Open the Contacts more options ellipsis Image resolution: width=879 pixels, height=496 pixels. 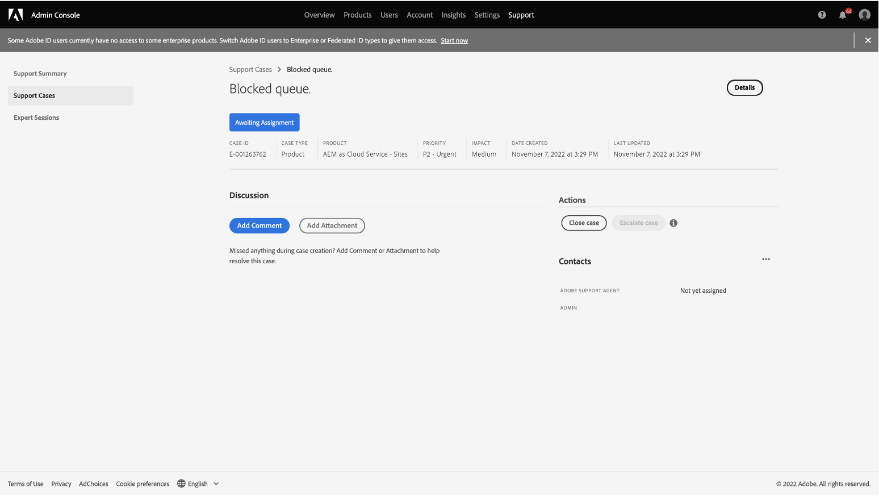pos(766,259)
